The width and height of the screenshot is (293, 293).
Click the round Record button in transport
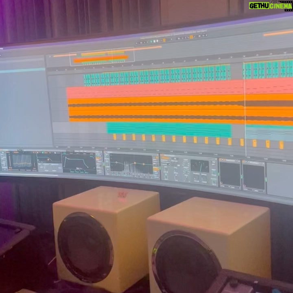(x=157, y=41)
